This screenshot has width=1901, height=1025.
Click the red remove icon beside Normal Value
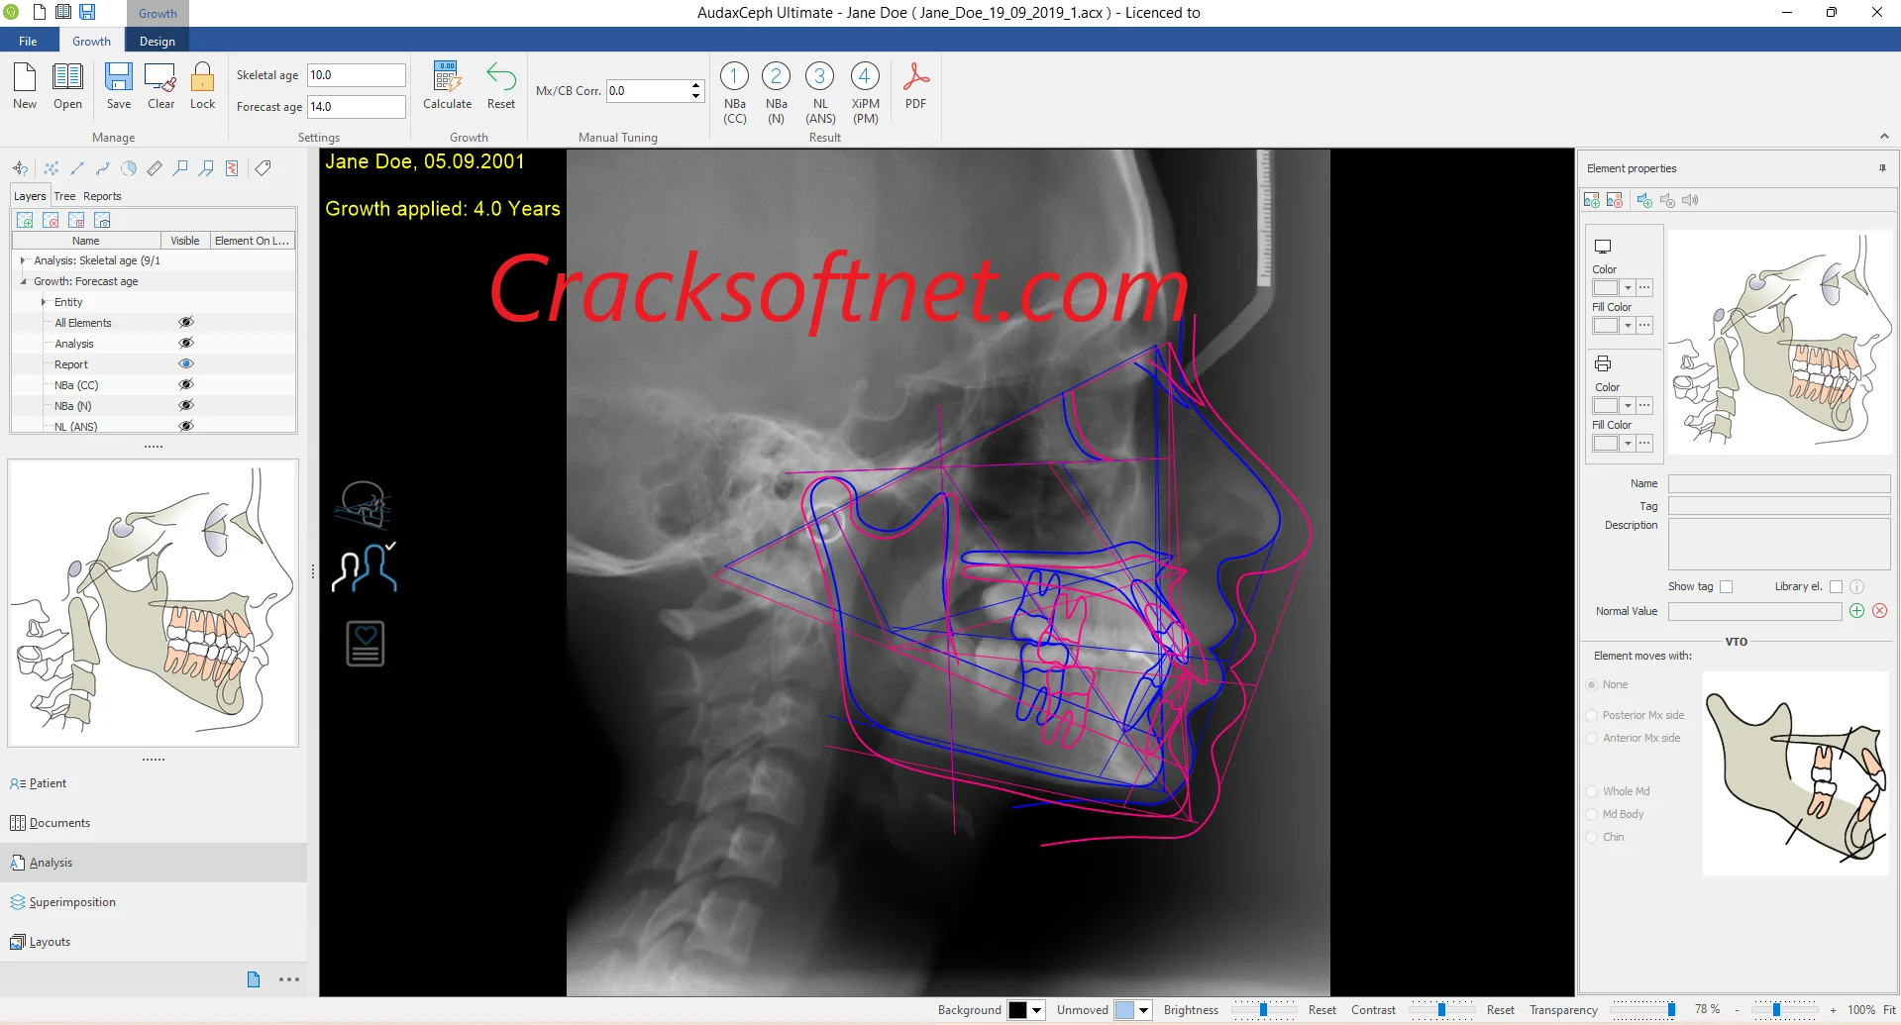(1879, 611)
